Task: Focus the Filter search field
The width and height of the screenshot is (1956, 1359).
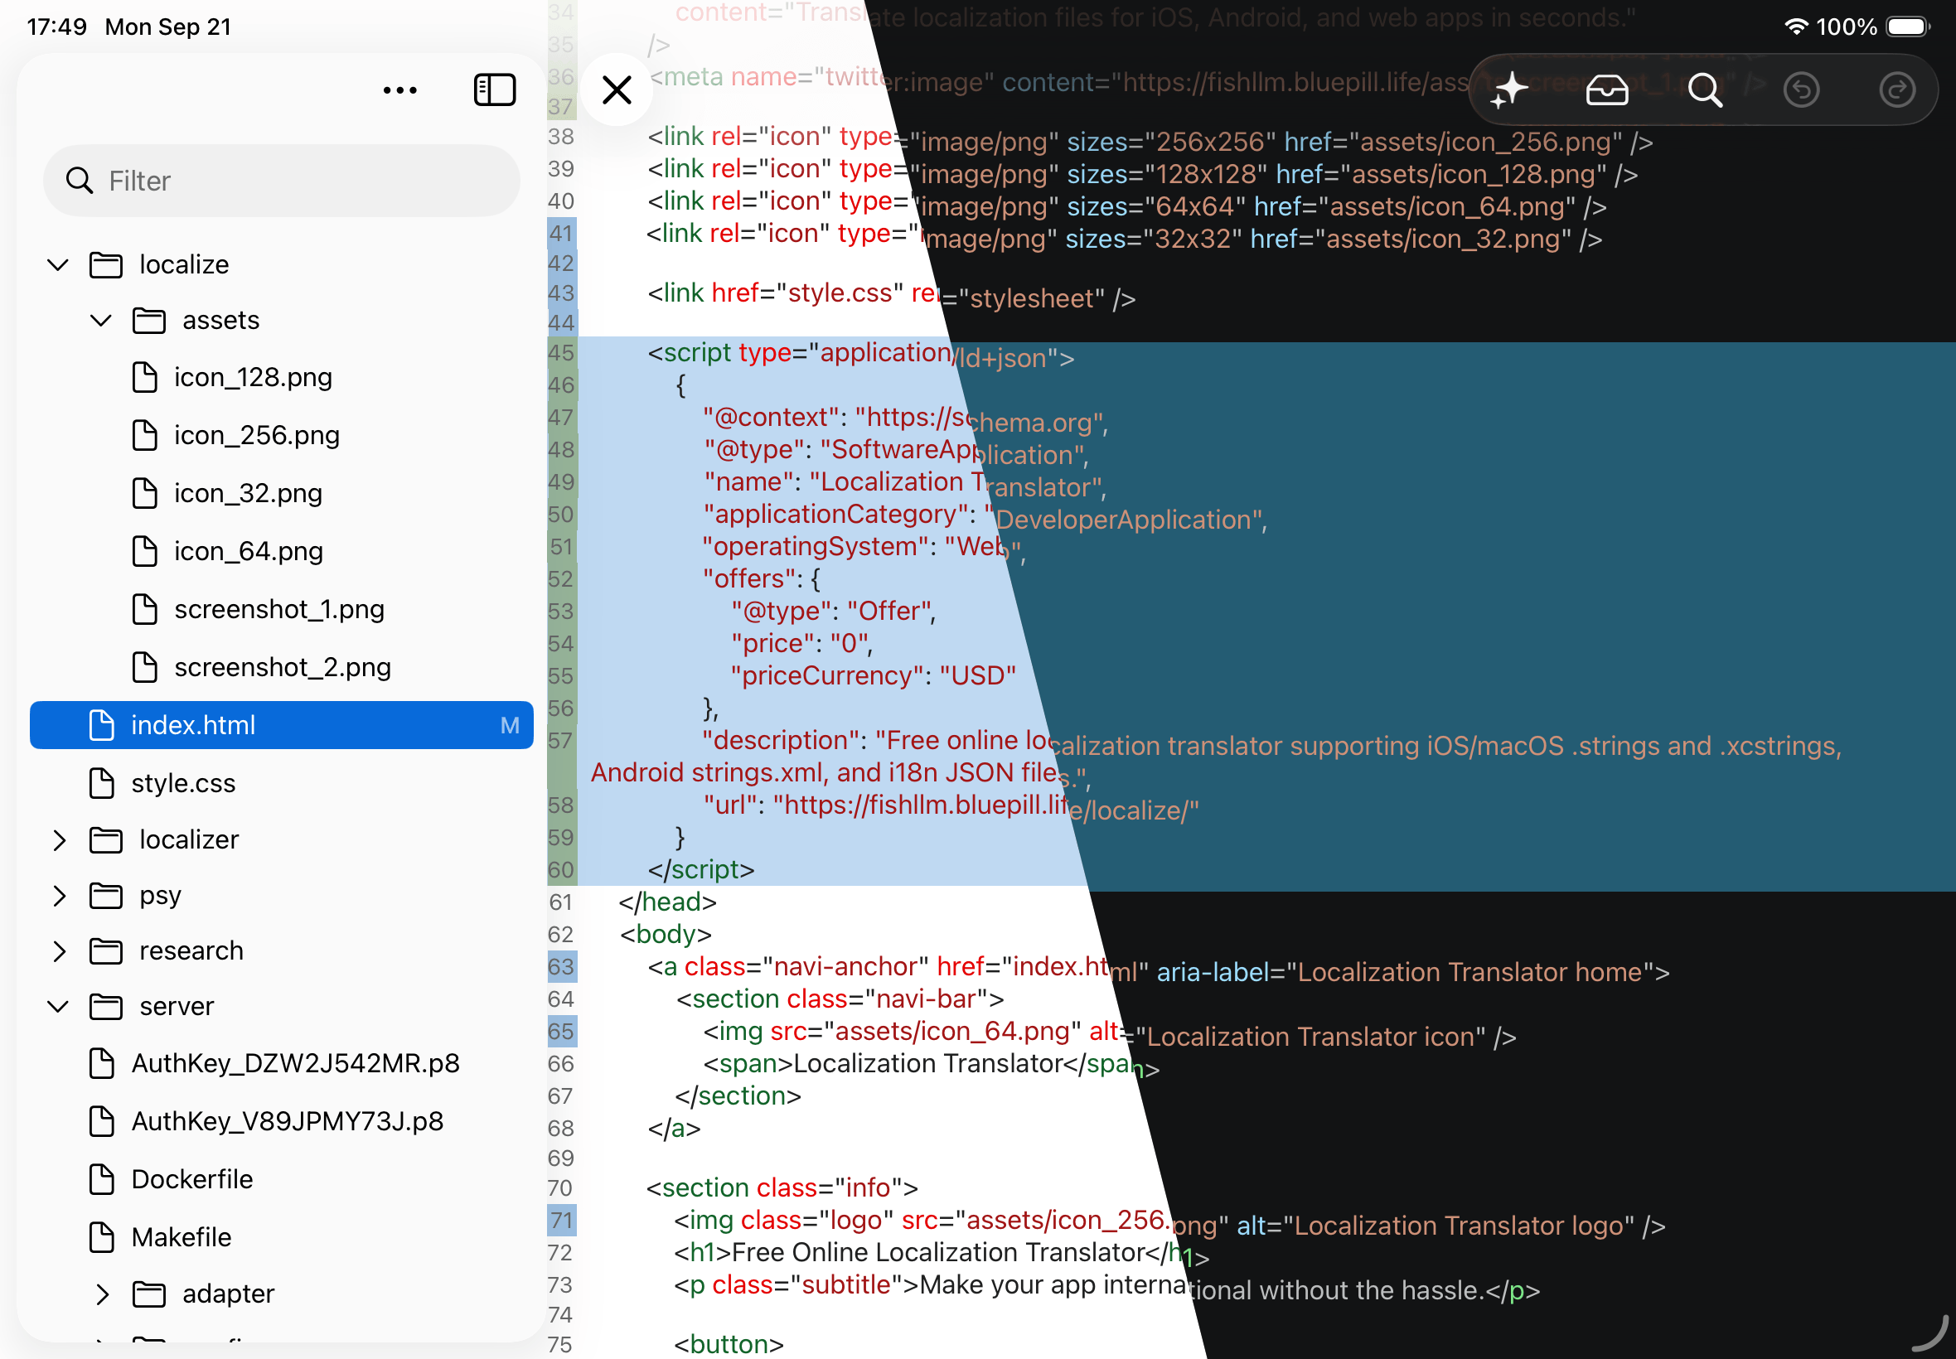Action: (281, 181)
